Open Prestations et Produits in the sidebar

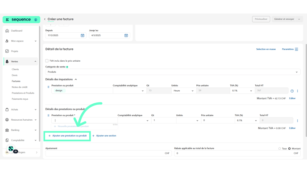(x=23, y=93)
